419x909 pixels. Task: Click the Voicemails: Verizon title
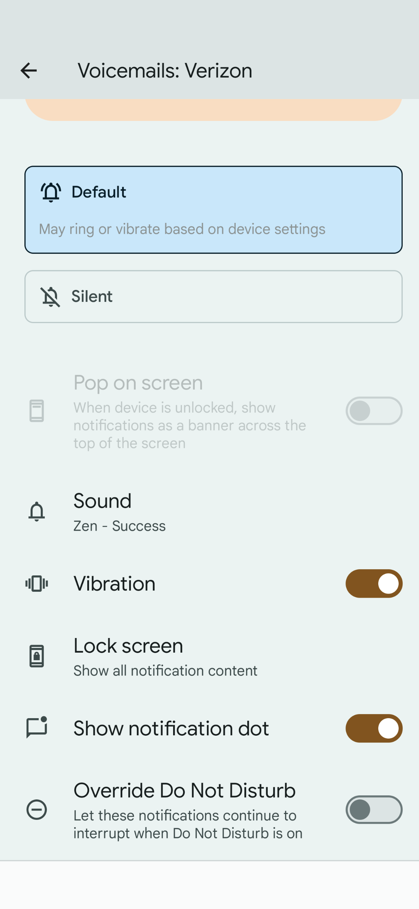(x=165, y=71)
